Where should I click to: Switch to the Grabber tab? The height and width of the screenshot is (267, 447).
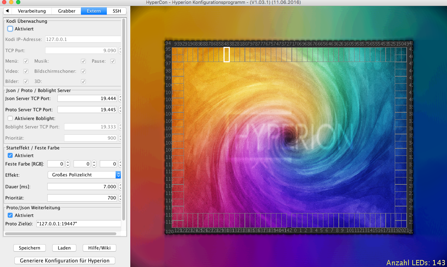pos(67,11)
